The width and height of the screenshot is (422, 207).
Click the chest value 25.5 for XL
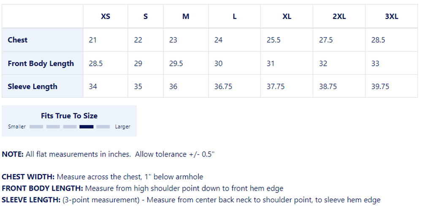pyautogui.click(x=273, y=40)
